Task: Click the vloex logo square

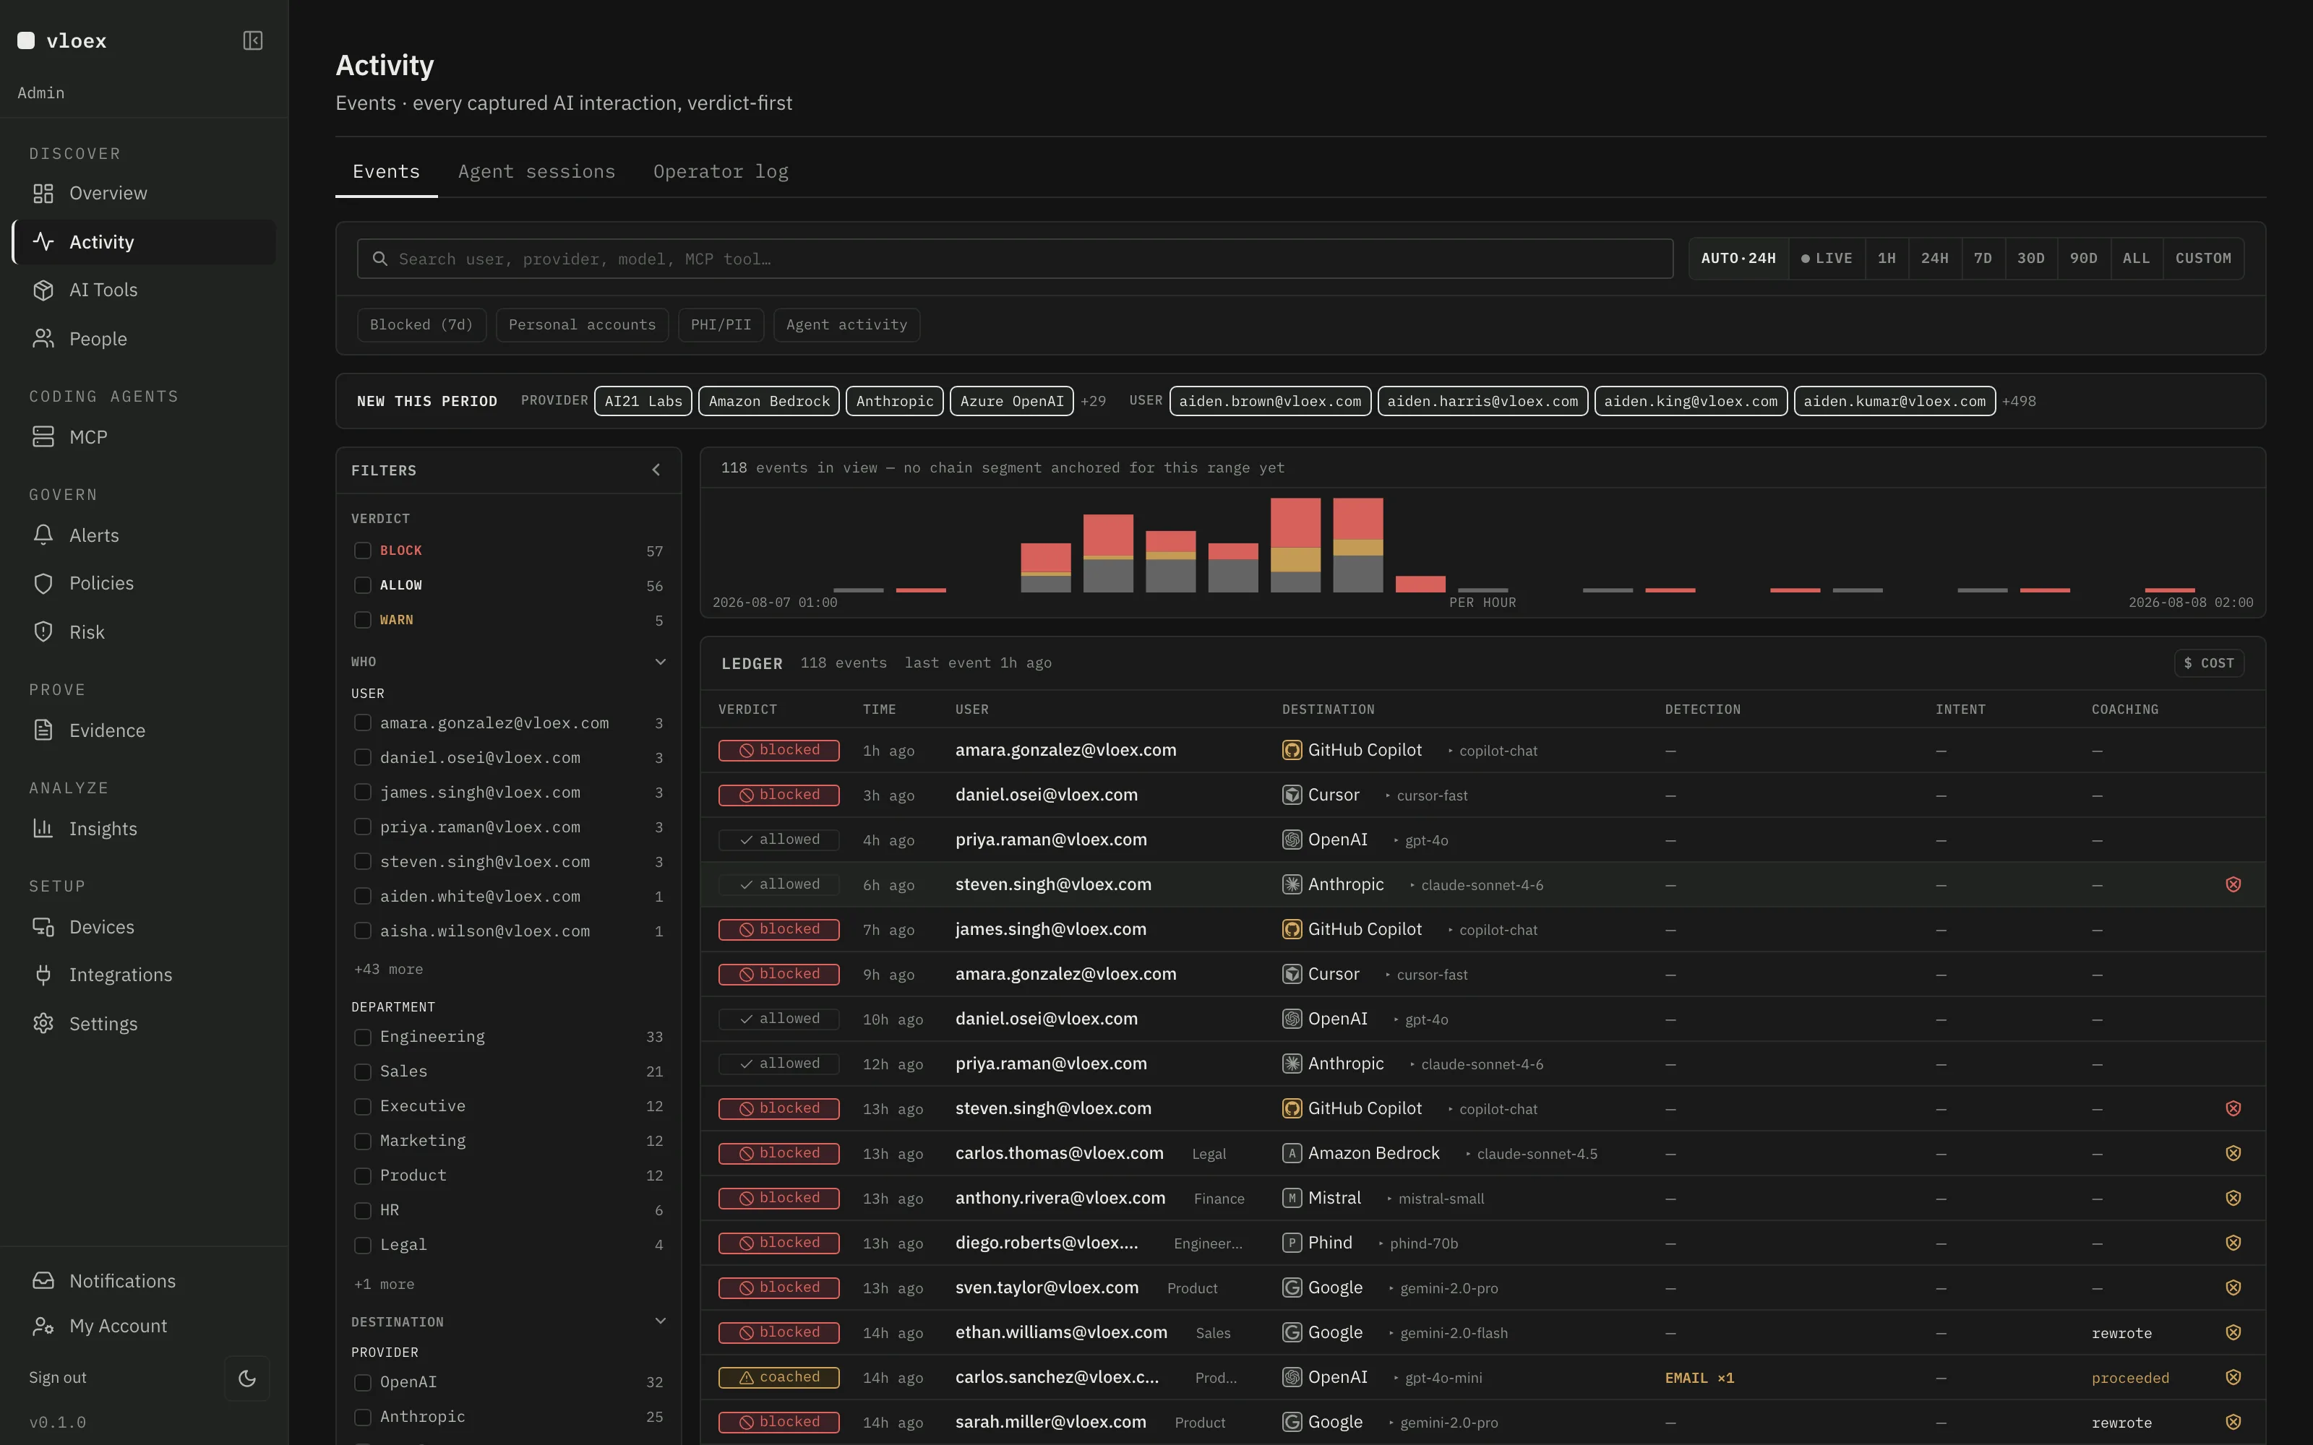Action: point(26,40)
